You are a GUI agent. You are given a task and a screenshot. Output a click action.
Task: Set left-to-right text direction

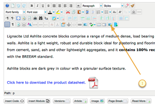(x=7, y=18)
